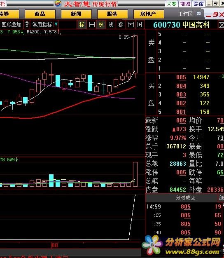Click the 外盘 value 28336
Viewport: 224px width, 258px height.
coord(215,190)
